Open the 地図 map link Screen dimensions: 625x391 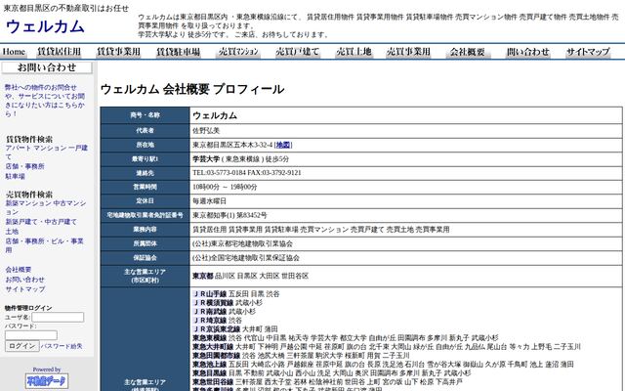click(283, 145)
